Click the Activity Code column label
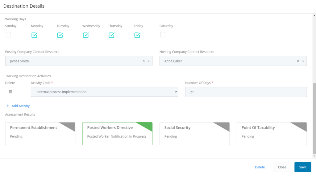Image resolution: width=316 pixels, height=177 pixels. tap(40, 83)
